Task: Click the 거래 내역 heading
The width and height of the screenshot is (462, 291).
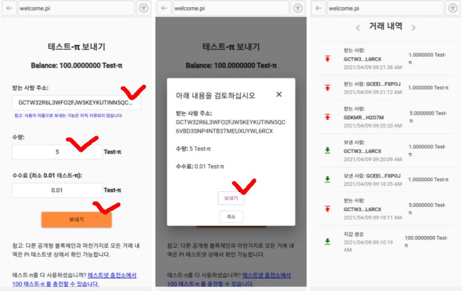Action: click(x=385, y=26)
